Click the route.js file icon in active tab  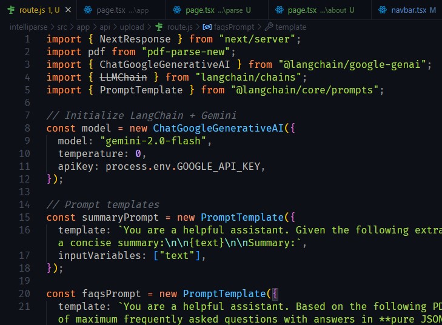(x=11, y=10)
